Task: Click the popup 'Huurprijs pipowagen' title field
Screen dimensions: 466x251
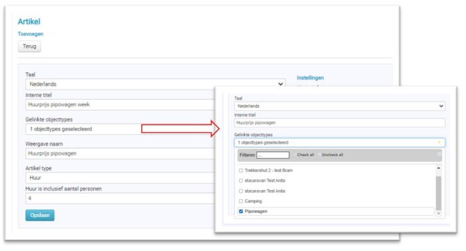Action: pyautogui.click(x=340, y=123)
